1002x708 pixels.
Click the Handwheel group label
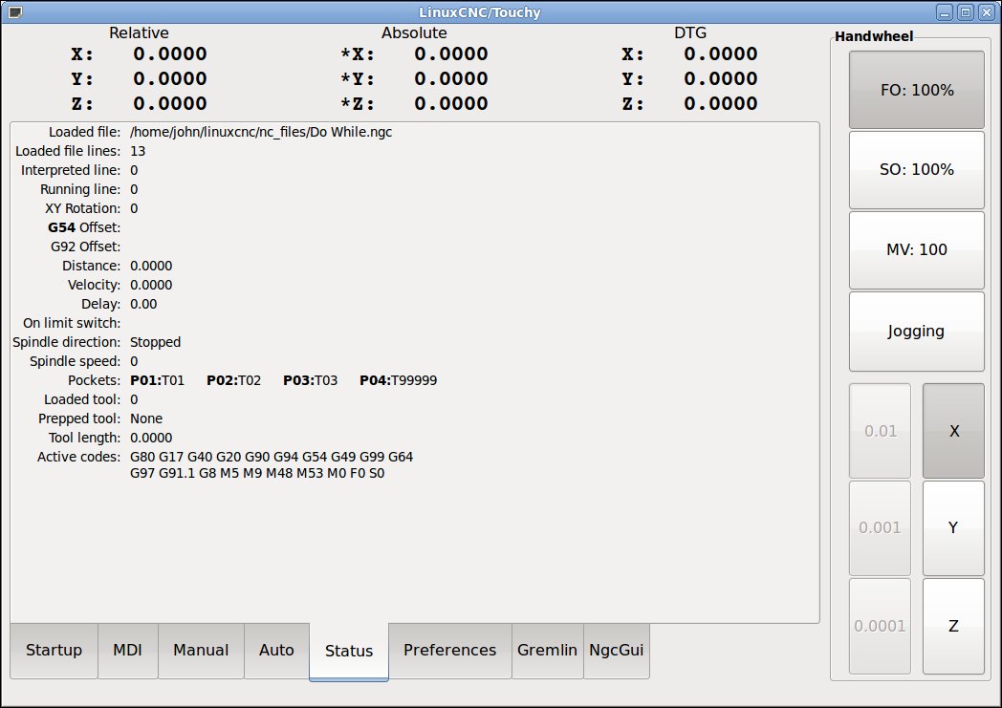point(874,36)
